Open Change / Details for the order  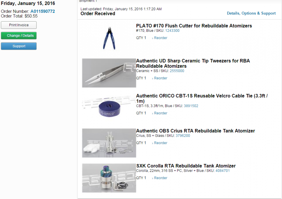19,35
